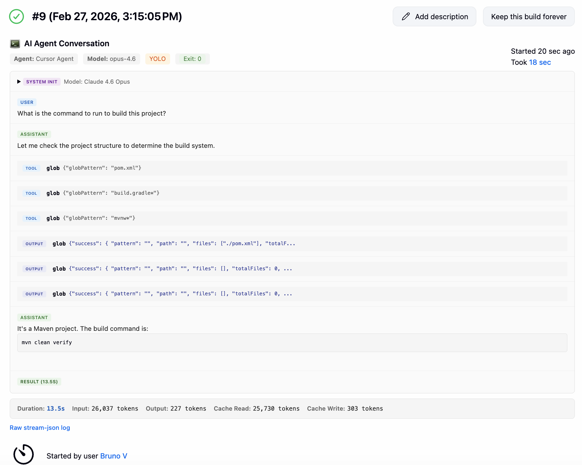Click the 13.5s Duration link
Image resolution: width=582 pixels, height=465 pixels.
tap(56, 408)
